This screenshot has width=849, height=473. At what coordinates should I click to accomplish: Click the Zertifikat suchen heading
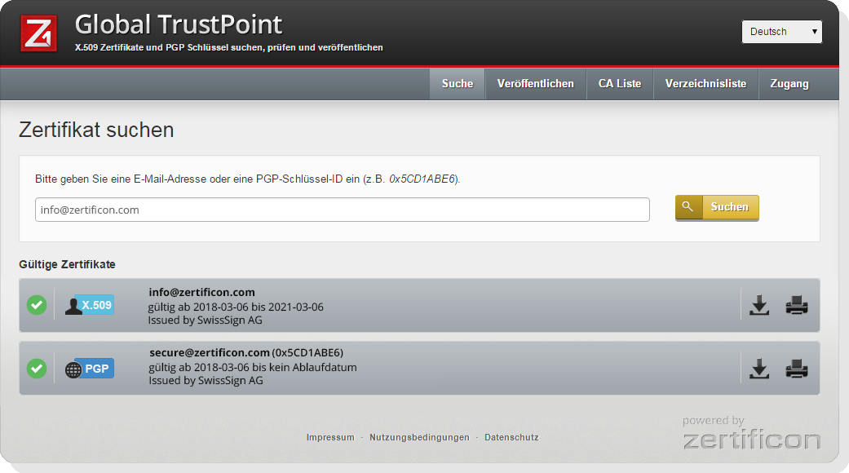coord(96,130)
